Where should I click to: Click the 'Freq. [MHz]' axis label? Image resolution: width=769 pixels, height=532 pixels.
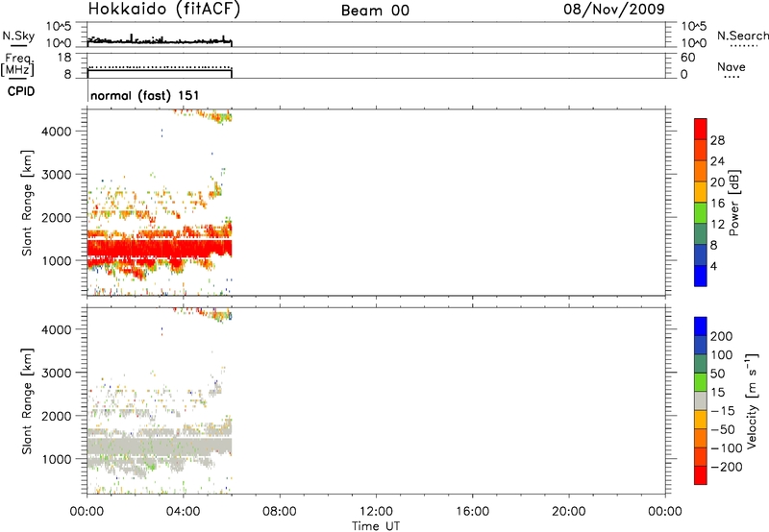[17, 64]
